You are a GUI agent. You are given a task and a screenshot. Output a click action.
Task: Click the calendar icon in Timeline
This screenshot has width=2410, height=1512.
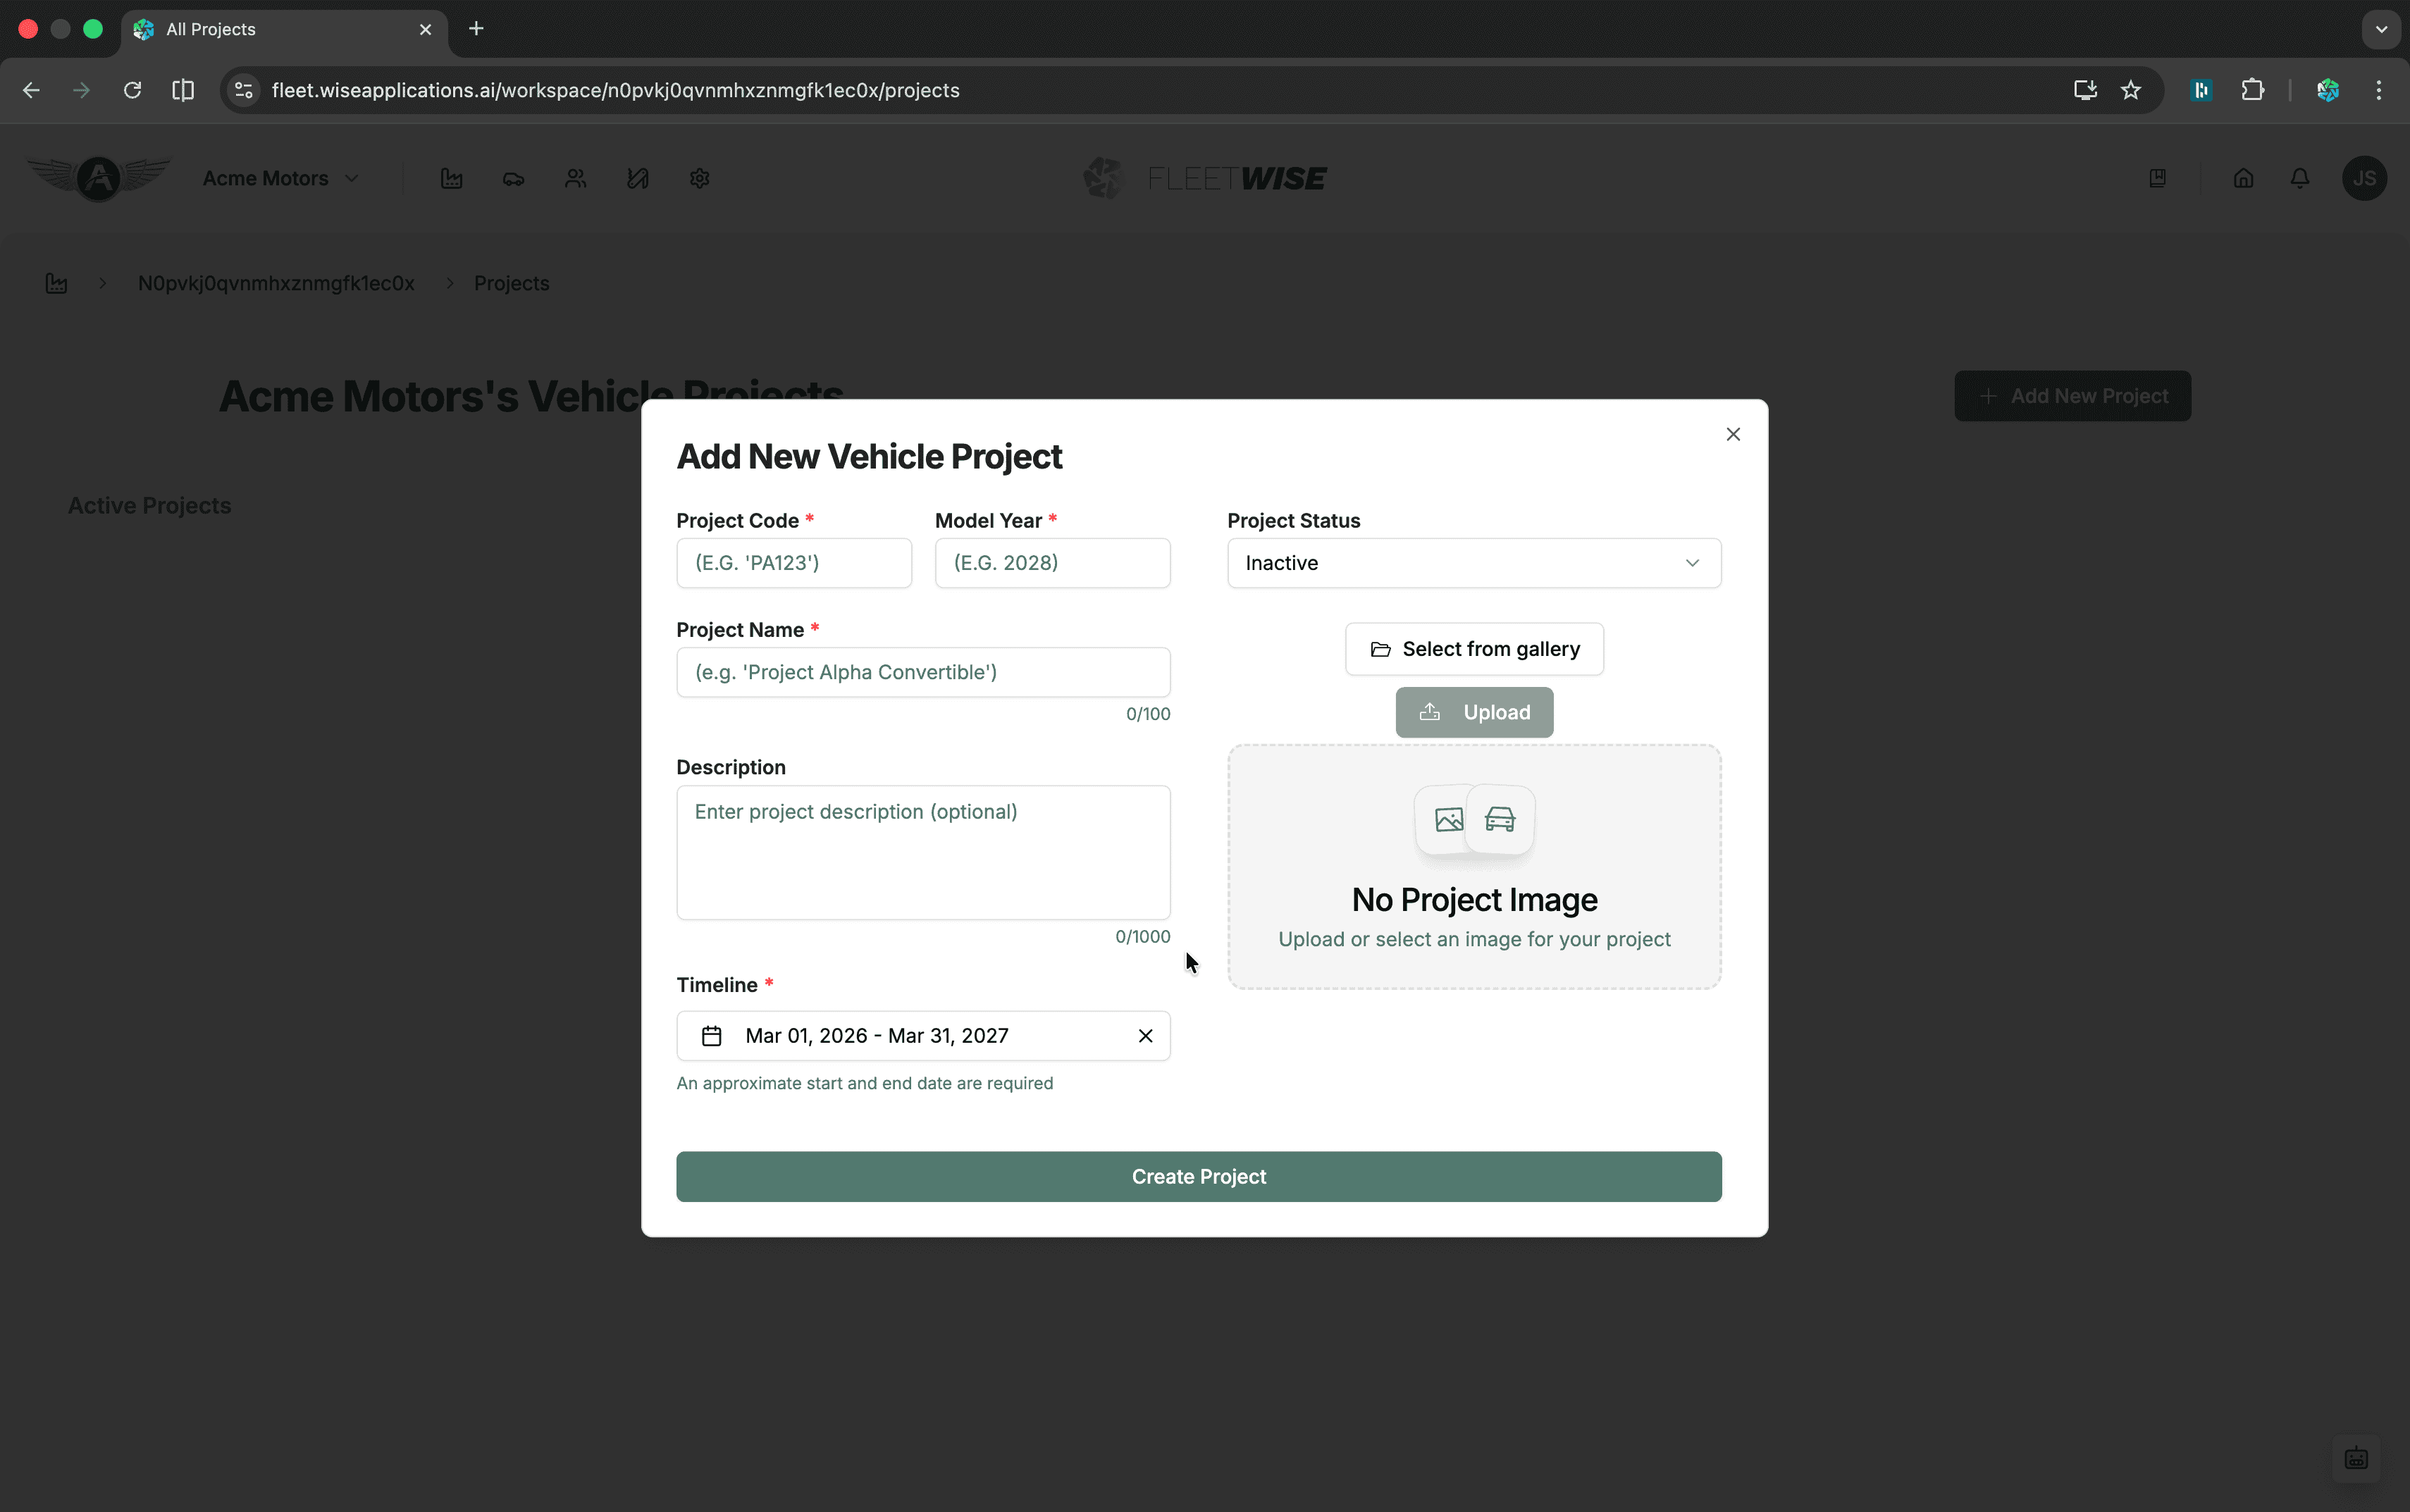[x=711, y=1036]
